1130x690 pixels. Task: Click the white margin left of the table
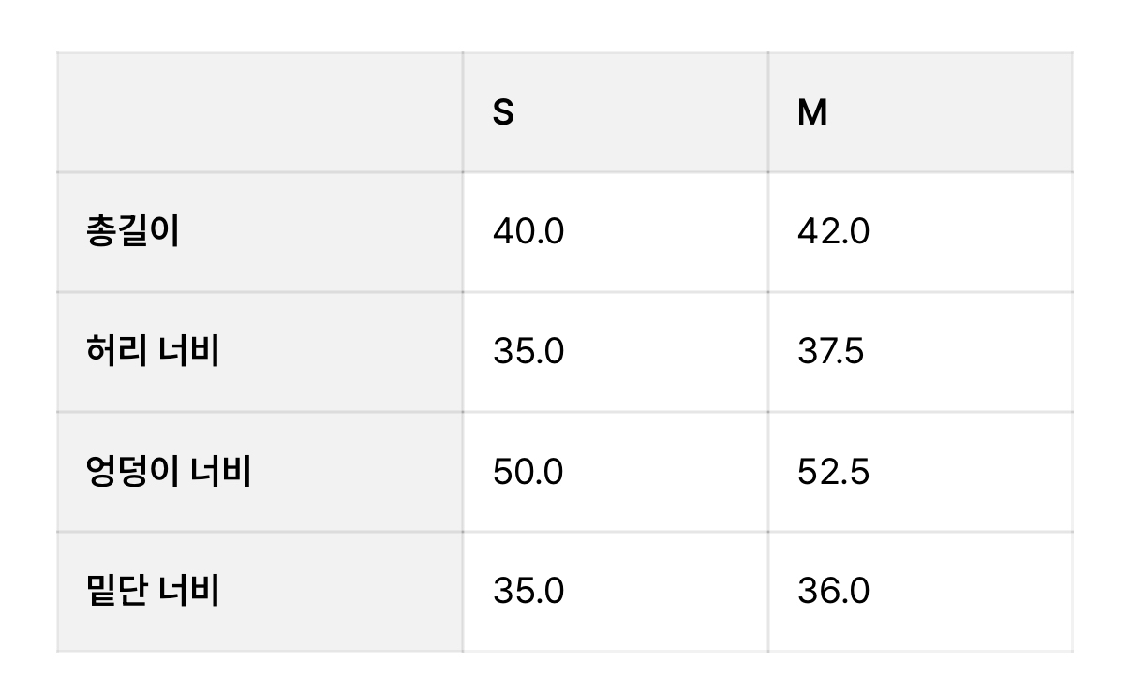click(28, 352)
